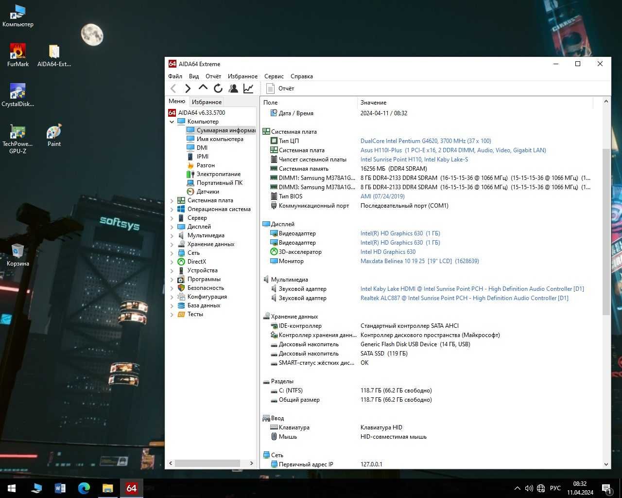Expand the Операционная система tree node

pyautogui.click(x=172, y=209)
